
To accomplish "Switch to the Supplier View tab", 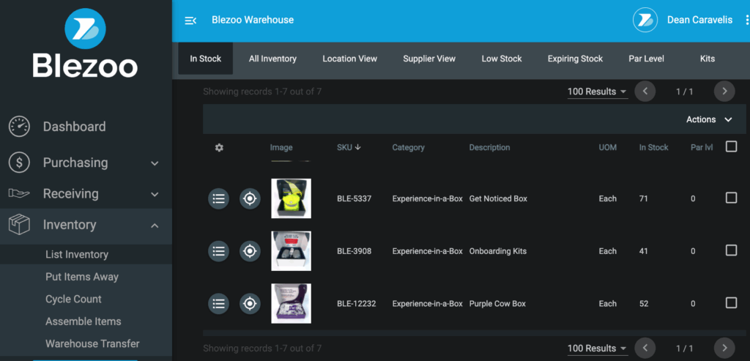I will tap(429, 59).
